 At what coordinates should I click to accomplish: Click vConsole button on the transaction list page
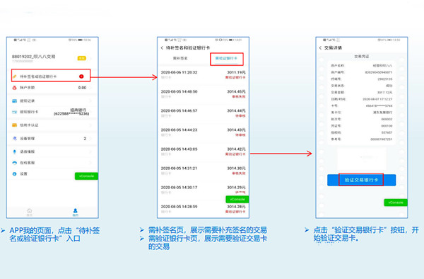pyautogui.click(x=237, y=200)
